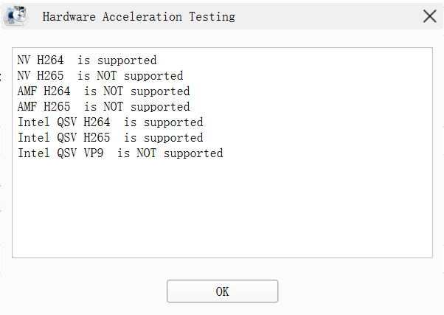Click the AMF H264 is NOT supported line
The height and width of the screenshot is (315, 444).
[x=103, y=91]
